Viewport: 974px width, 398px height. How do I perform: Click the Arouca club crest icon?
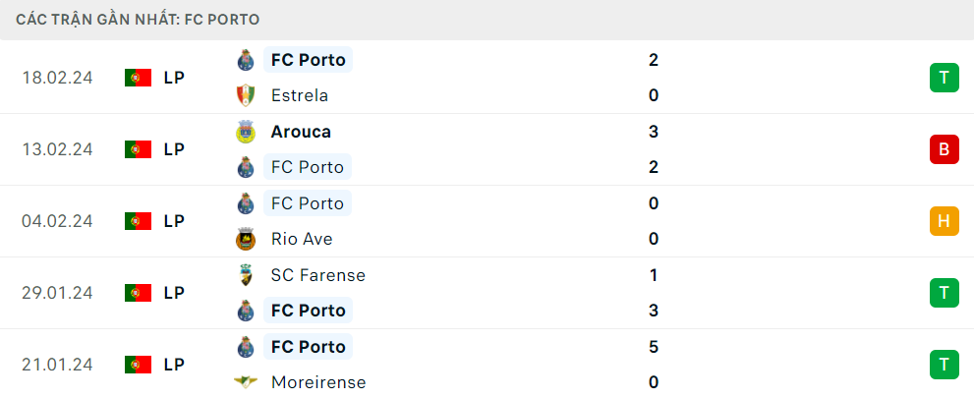click(246, 132)
